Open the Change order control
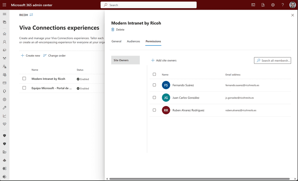 (54, 56)
